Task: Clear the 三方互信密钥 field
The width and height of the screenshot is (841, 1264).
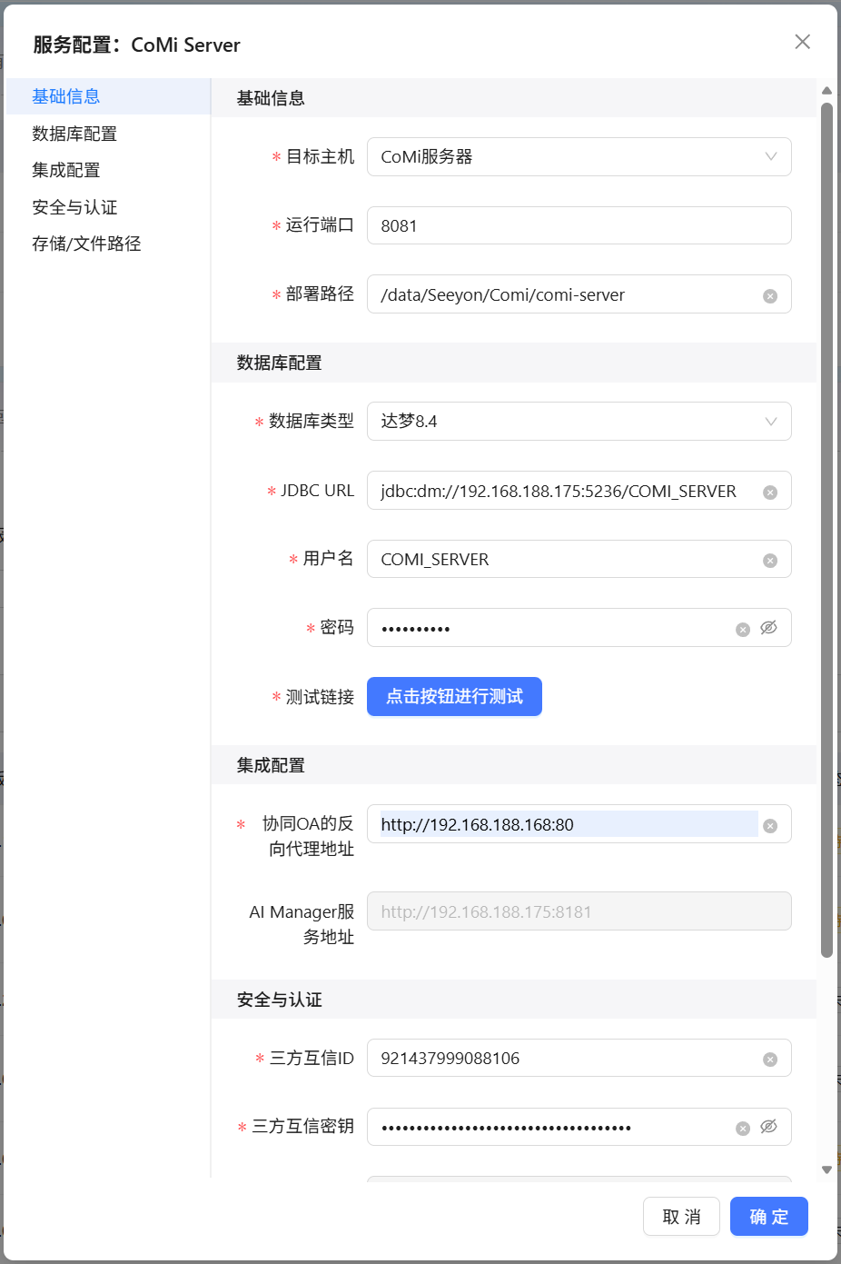Action: click(x=743, y=1129)
